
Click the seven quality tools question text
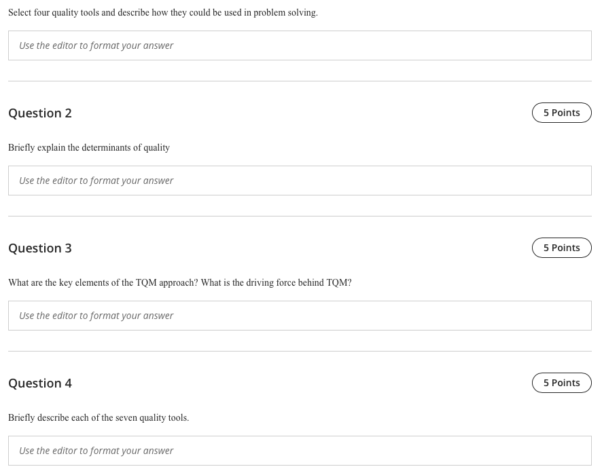point(99,417)
